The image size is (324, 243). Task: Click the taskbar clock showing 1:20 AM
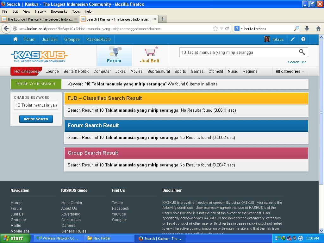pos(312,238)
